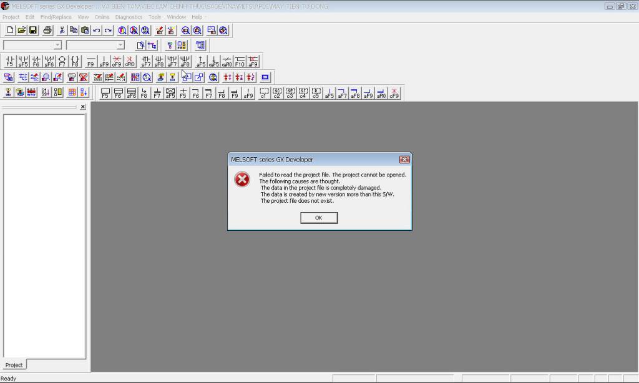Delete vertical line with cF10 button
The width and height of the screenshot is (639, 383).
pyautogui.click(x=130, y=61)
